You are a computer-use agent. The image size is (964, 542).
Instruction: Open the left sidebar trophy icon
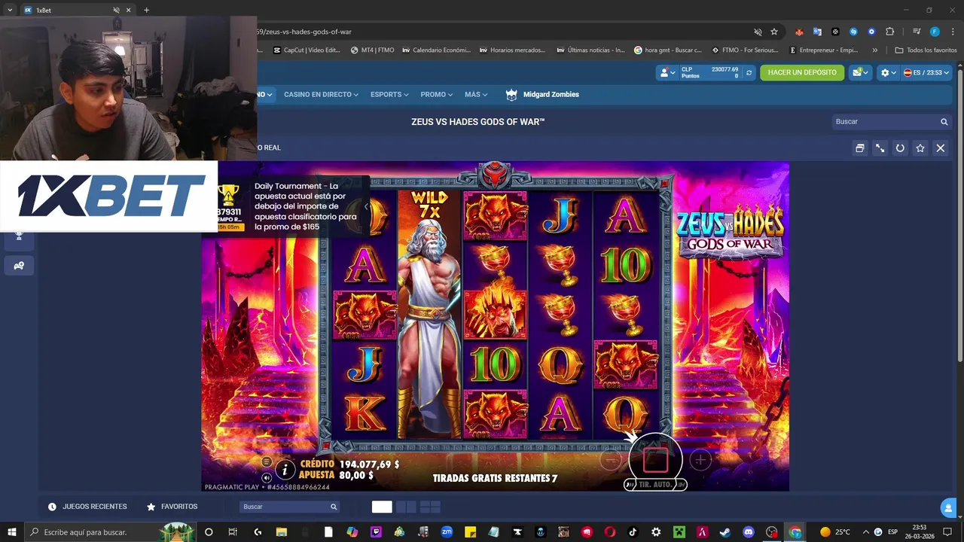[19, 236]
